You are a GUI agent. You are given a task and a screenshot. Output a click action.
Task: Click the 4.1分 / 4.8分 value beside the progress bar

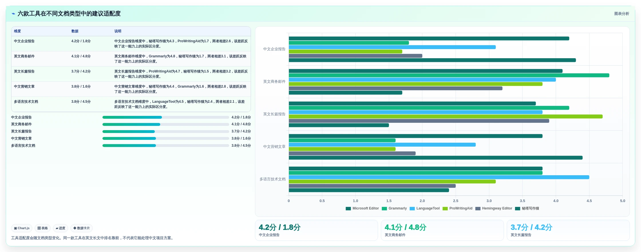click(241, 124)
